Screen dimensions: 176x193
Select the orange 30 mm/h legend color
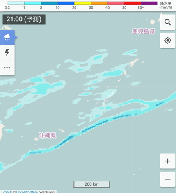pyautogui.click(x=99, y=3)
